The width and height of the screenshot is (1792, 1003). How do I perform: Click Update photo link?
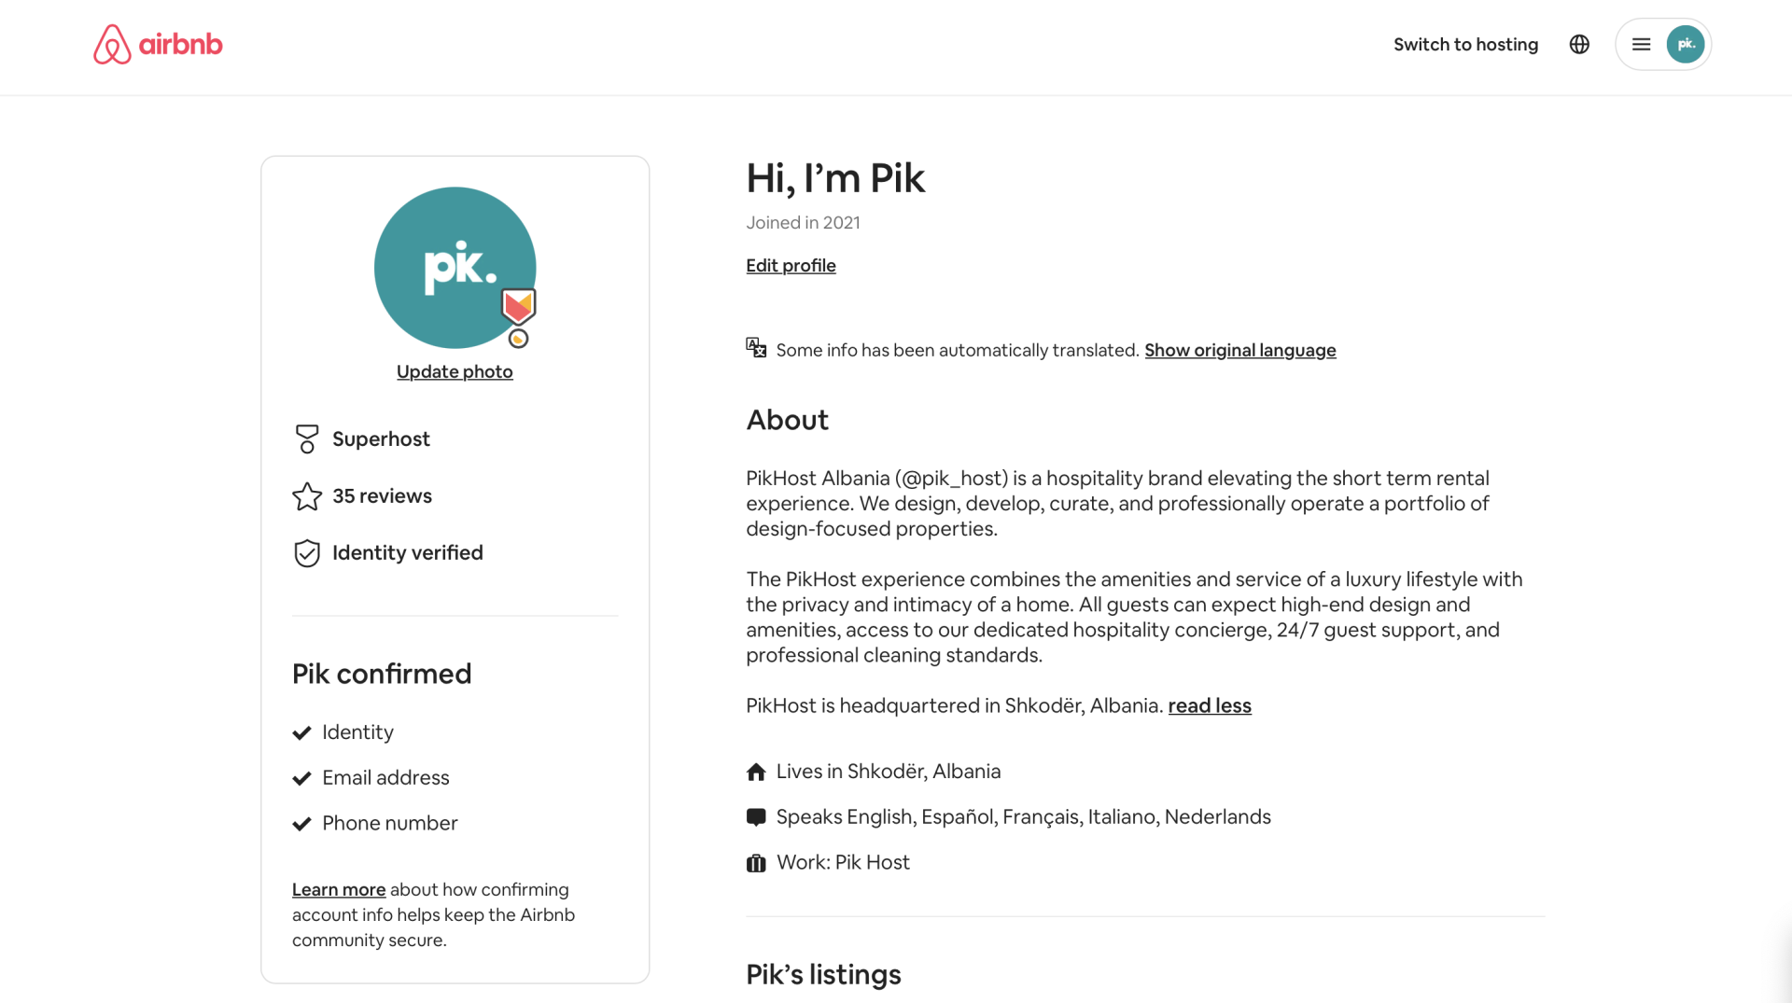pos(455,371)
